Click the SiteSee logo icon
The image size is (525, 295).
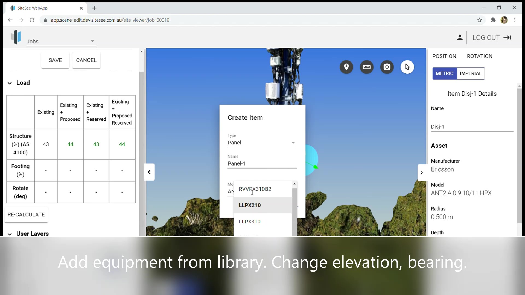(16, 37)
